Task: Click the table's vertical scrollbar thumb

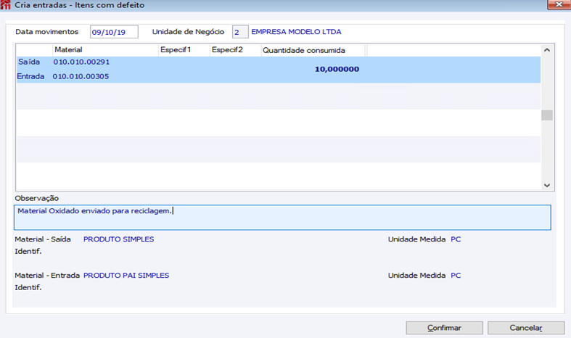Action: coord(547,115)
